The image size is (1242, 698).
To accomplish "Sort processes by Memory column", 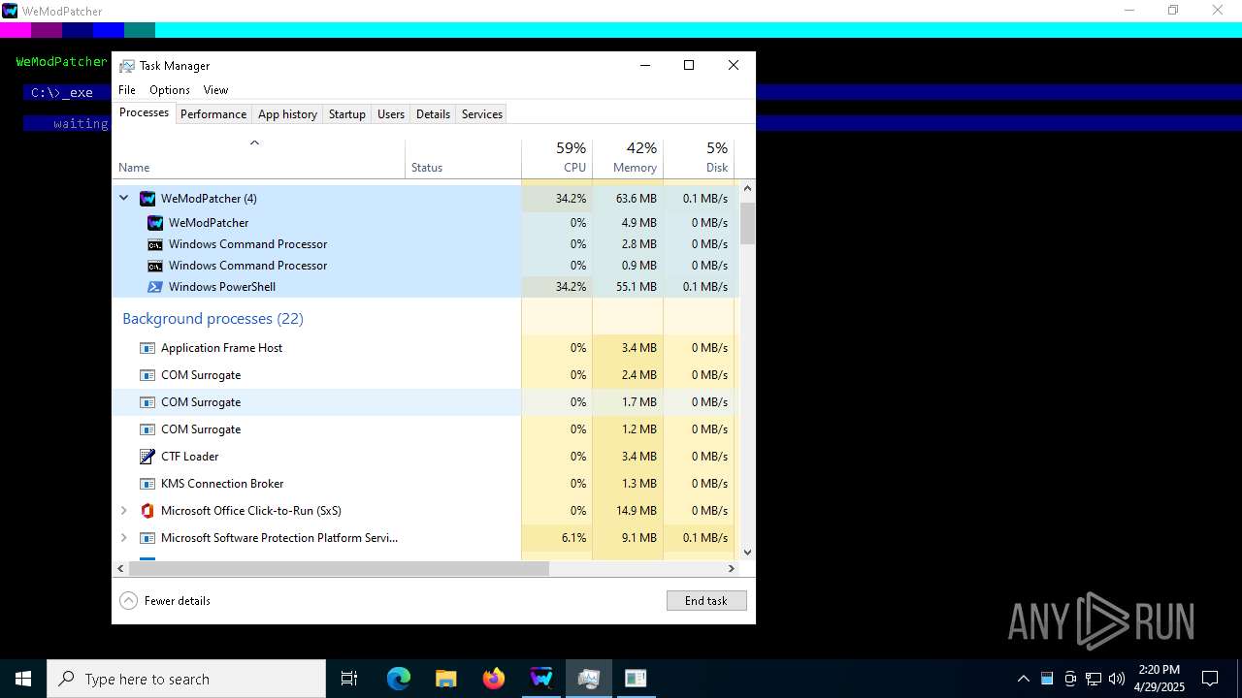I will click(x=628, y=159).
